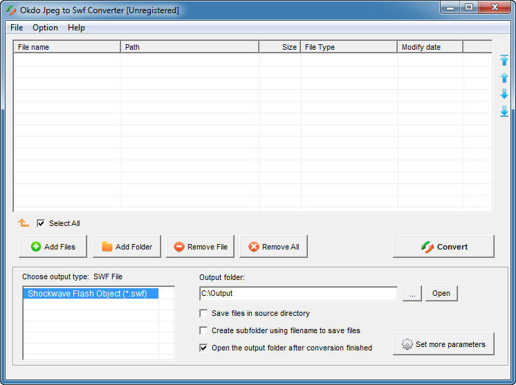The height and width of the screenshot is (385, 516).
Task: Select Shockwave Flash Object (*.swf) entry
Action: (x=91, y=293)
